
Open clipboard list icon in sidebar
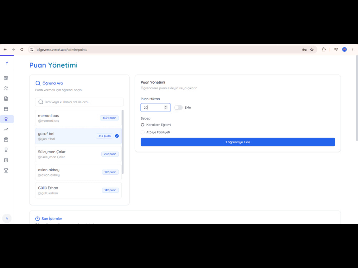(6, 160)
